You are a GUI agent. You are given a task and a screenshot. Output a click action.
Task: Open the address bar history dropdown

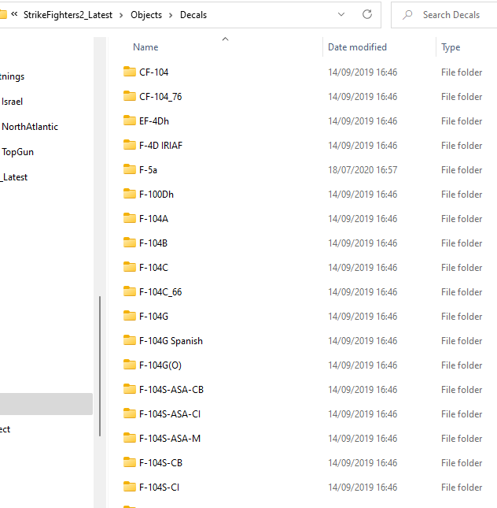(341, 15)
